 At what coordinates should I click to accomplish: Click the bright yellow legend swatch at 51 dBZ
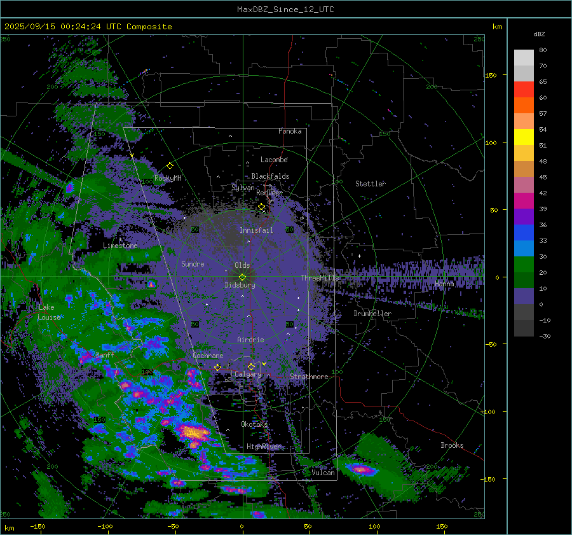pos(524,137)
